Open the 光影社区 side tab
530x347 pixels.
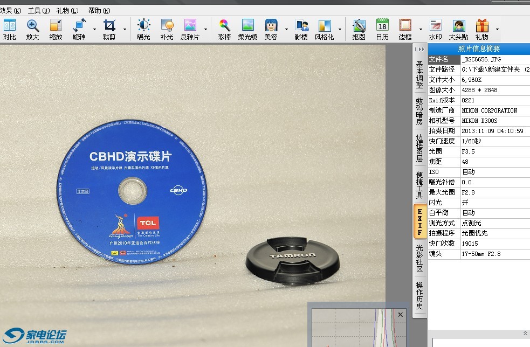(419, 259)
